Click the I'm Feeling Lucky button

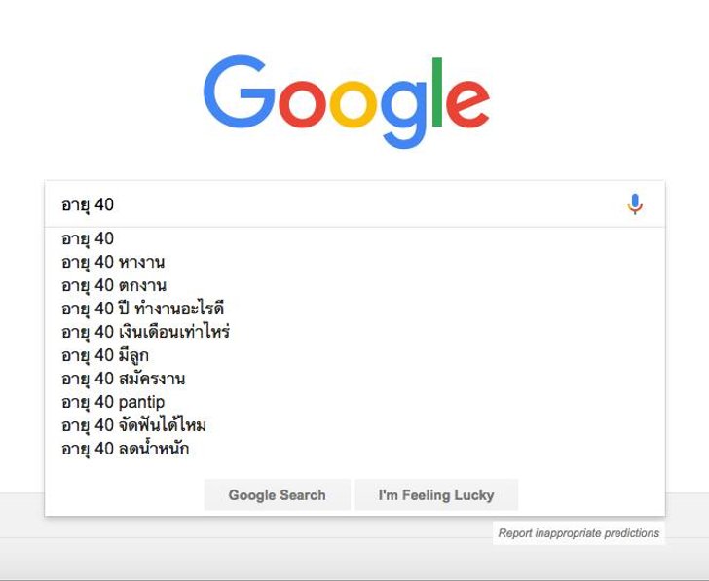[x=436, y=494]
